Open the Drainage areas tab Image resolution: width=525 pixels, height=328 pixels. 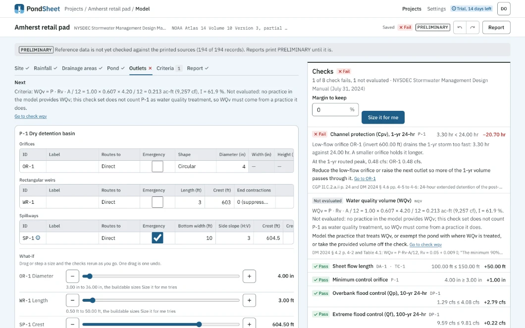click(x=82, y=68)
